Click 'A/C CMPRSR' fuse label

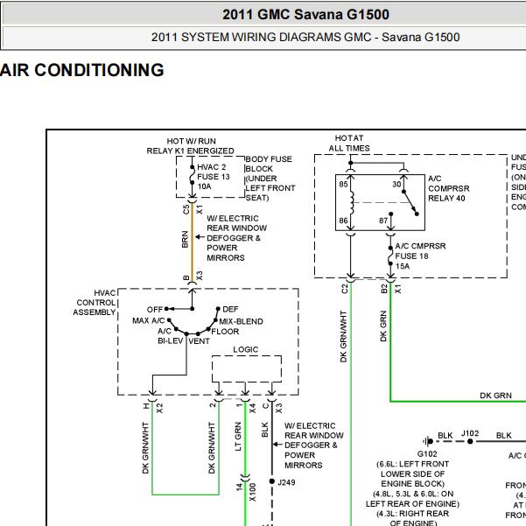[420, 246]
